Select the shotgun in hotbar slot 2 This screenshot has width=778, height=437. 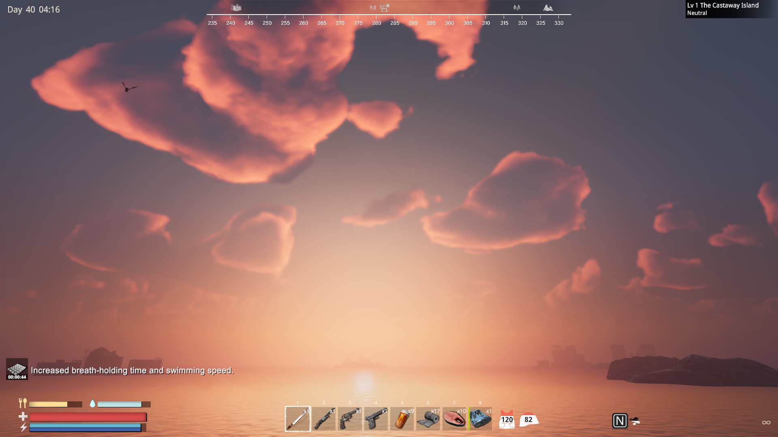[x=324, y=419]
